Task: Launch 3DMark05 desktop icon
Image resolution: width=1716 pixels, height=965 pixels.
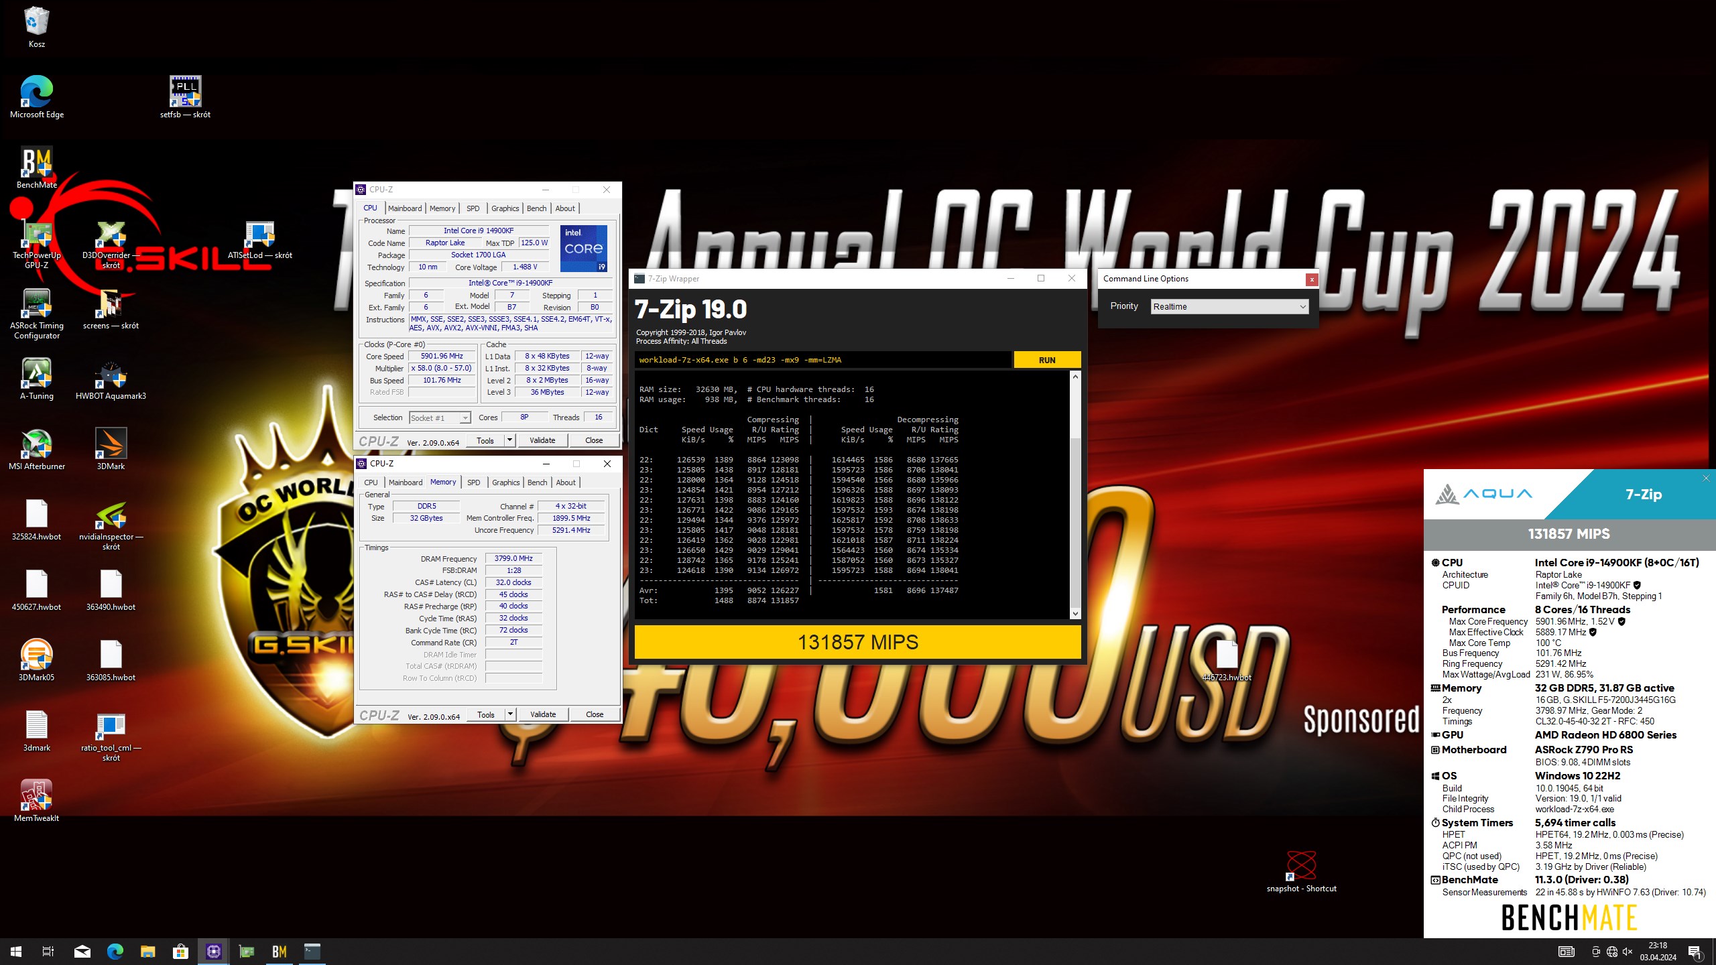Action: [36, 661]
